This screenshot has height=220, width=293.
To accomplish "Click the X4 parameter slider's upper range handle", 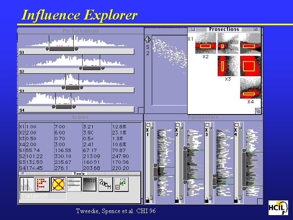I will pyautogui.click(x=244, y=150).
